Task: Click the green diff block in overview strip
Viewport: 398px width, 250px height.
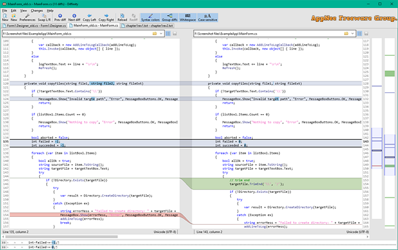Action: tap(389, 74)
